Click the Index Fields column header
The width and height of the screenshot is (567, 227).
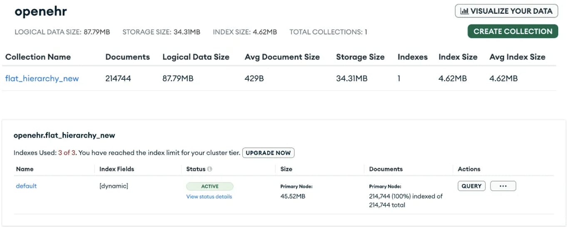[x=117, y=169]
